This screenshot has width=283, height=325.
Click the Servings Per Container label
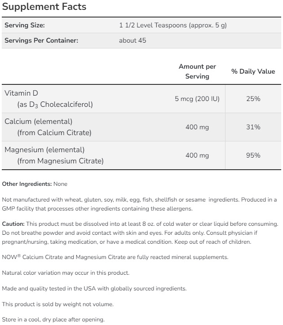click(41, 40)
